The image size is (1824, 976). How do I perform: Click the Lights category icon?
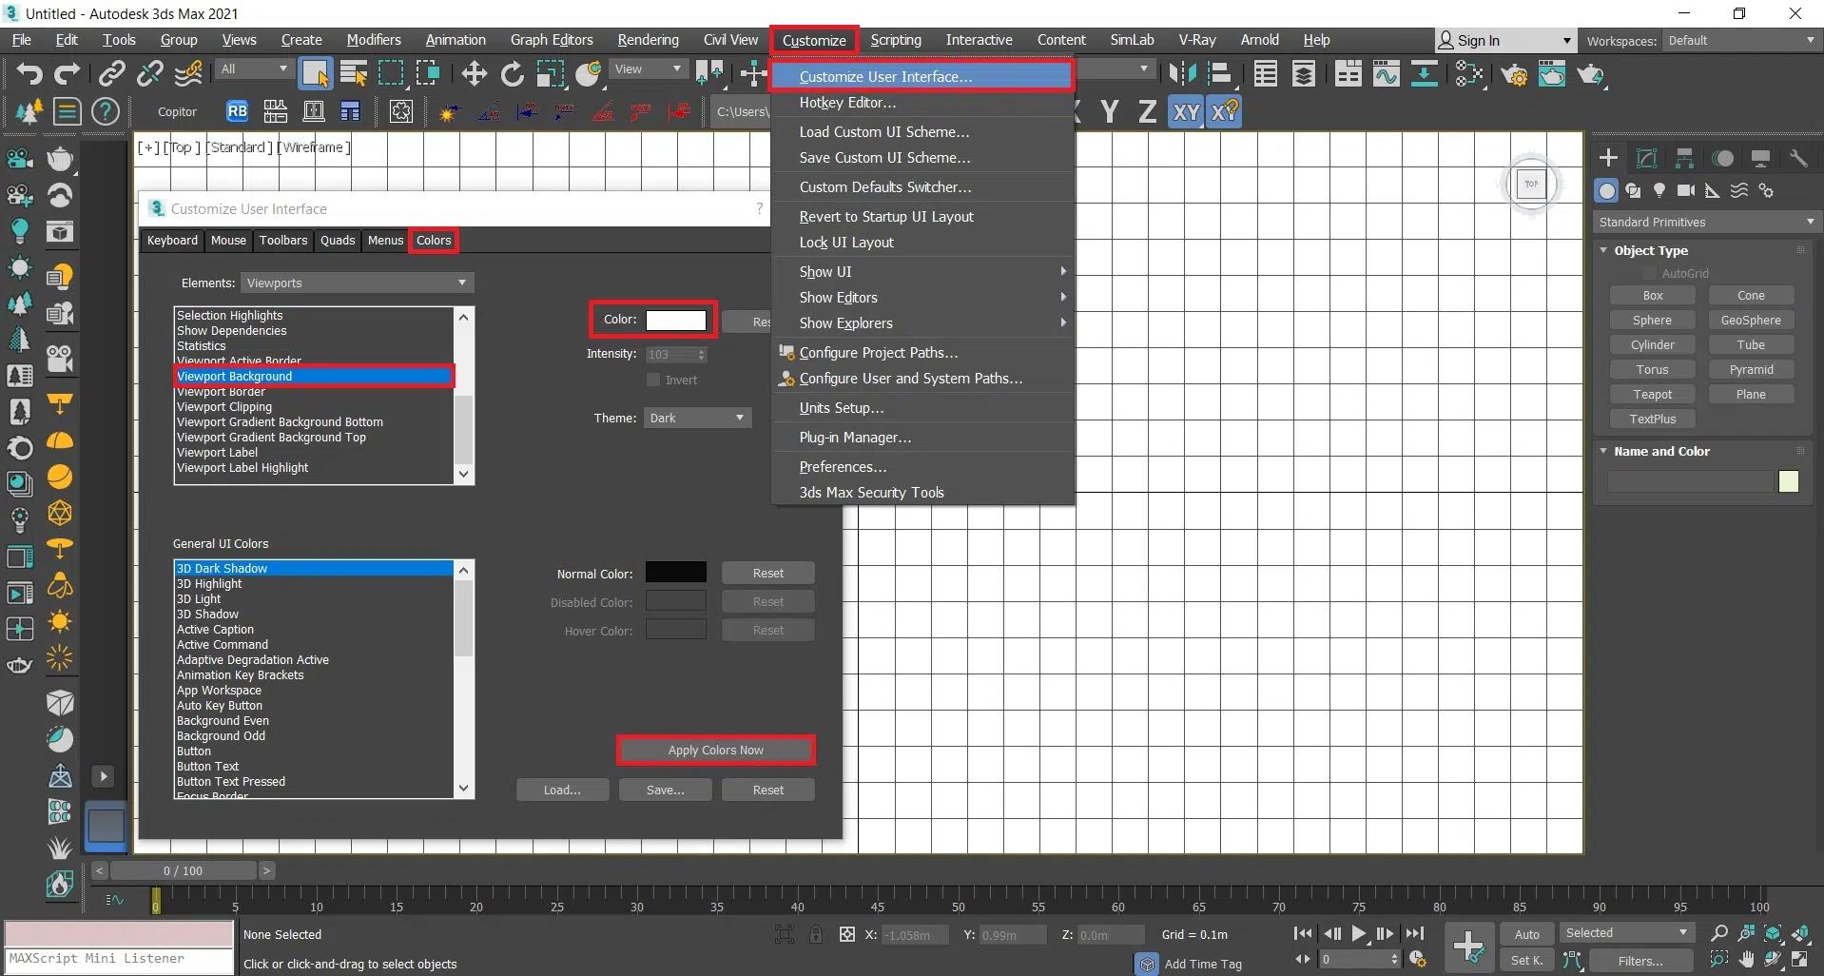[x=1659, y=191]
